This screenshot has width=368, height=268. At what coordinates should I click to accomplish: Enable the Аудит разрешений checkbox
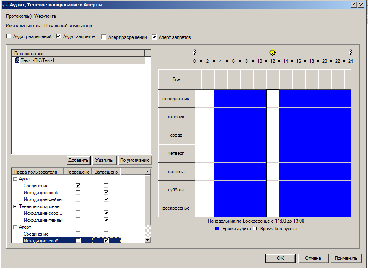pyautogui.click(x=9, y=37)
